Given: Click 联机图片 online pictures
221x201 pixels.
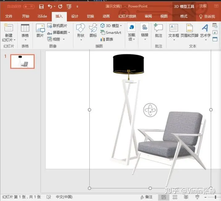Looking at the screenshot, I should (x=57, y=26).
